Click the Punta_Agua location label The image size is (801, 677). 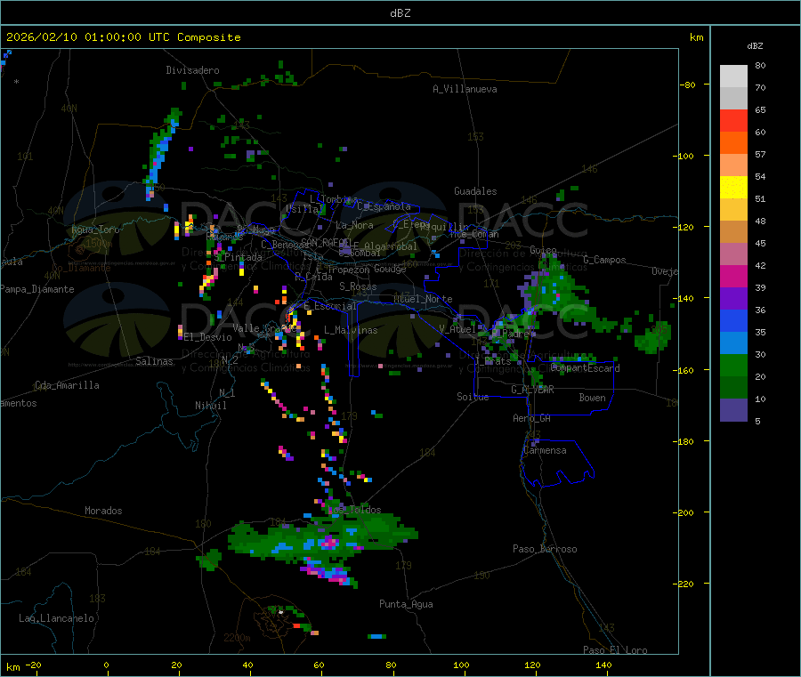406,604
